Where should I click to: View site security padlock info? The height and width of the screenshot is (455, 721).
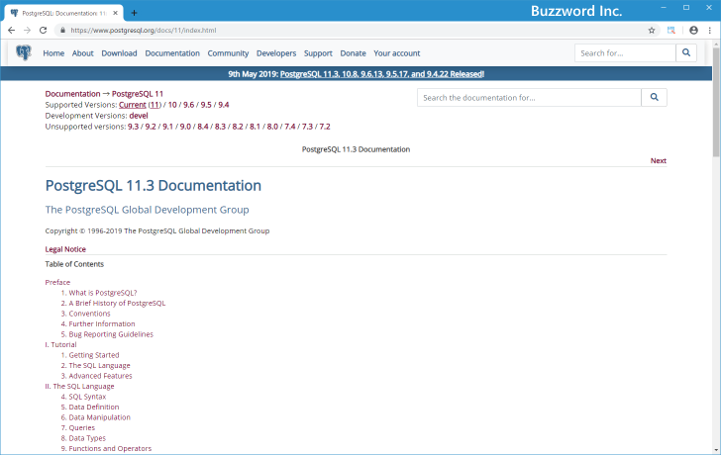[x=63, y=31]
